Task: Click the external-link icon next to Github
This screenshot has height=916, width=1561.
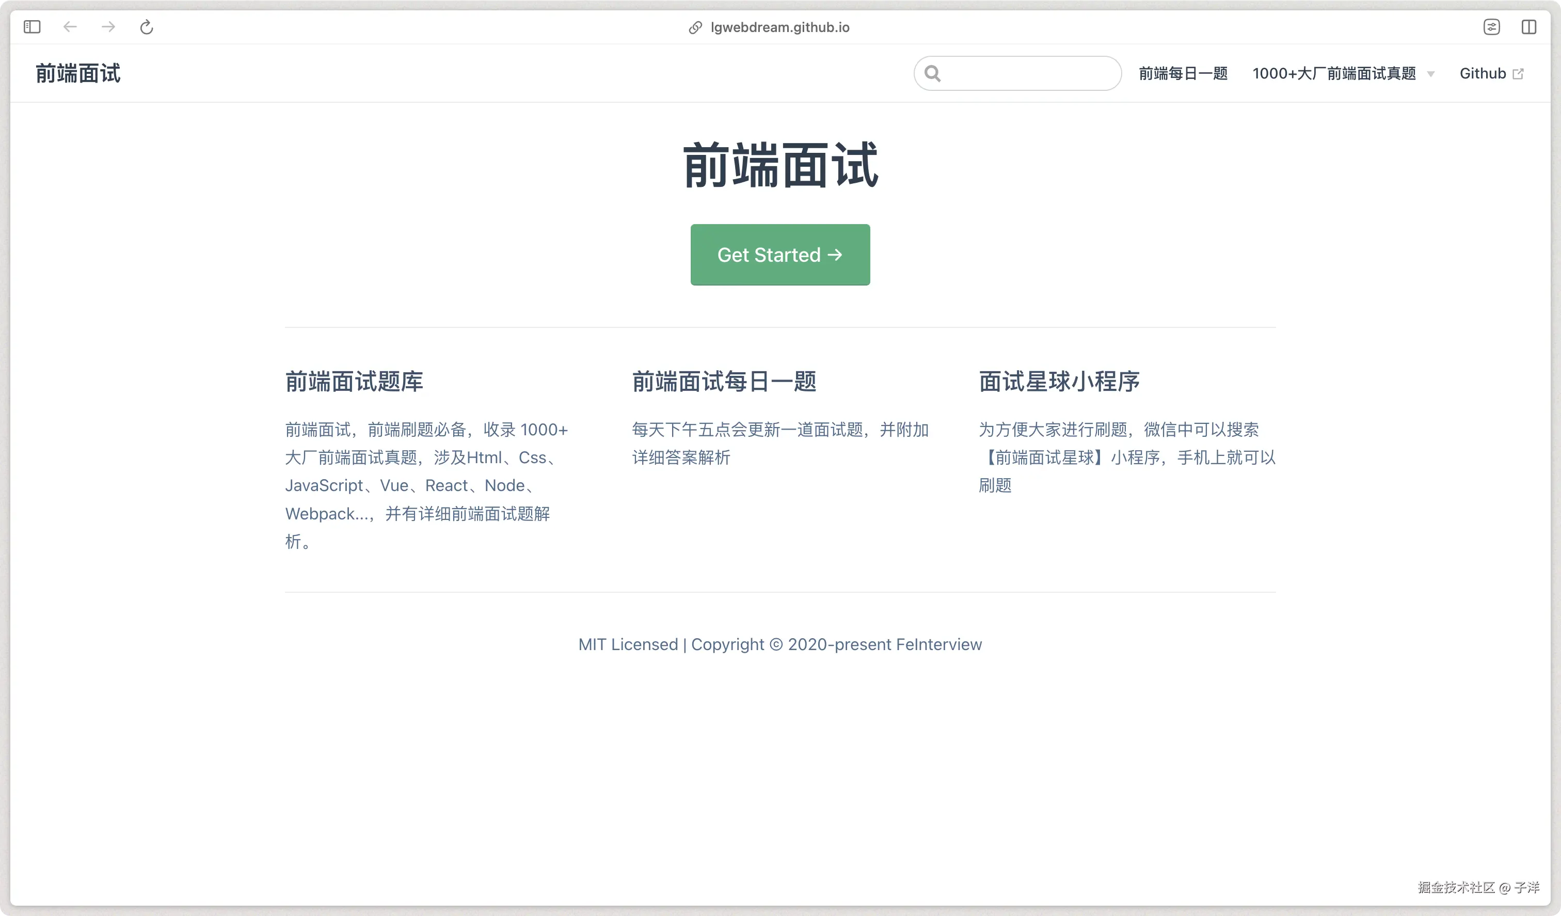Action: click(1518, 74)
